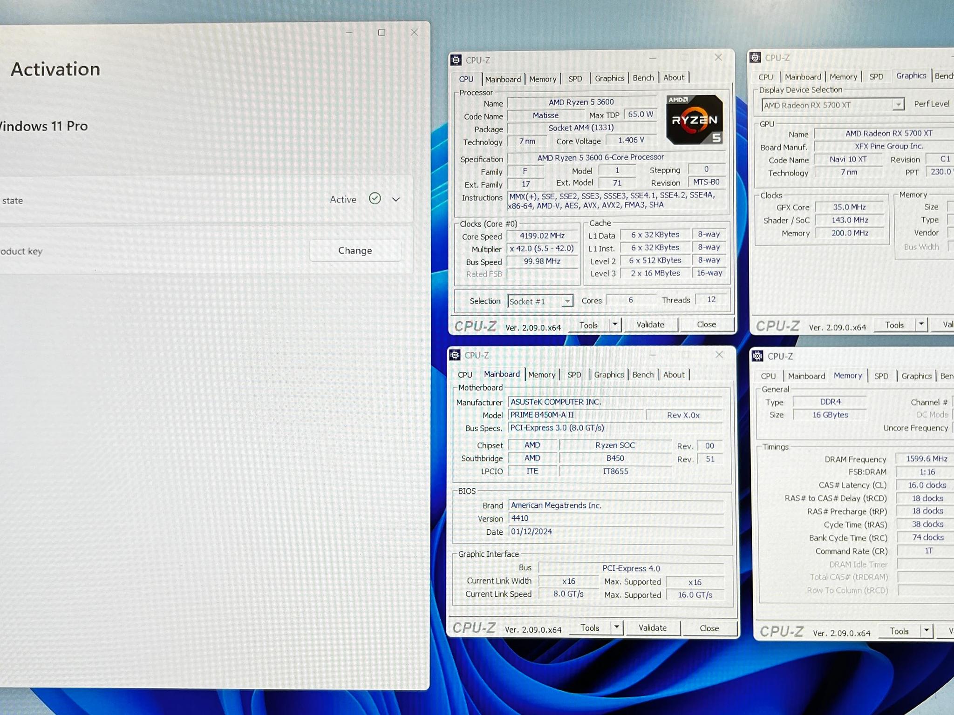Open Tools dropdown arrow in the Mainboard window
Screen dimensions: 954x715
[x=617, y=627]
